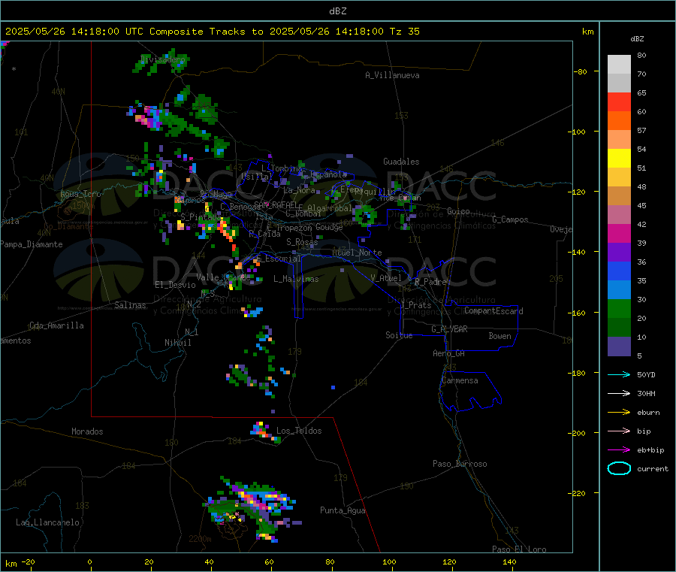Viewport: 676px width, 572px height.
Task: Click the dBZ title at top
Action: [337, 11]
